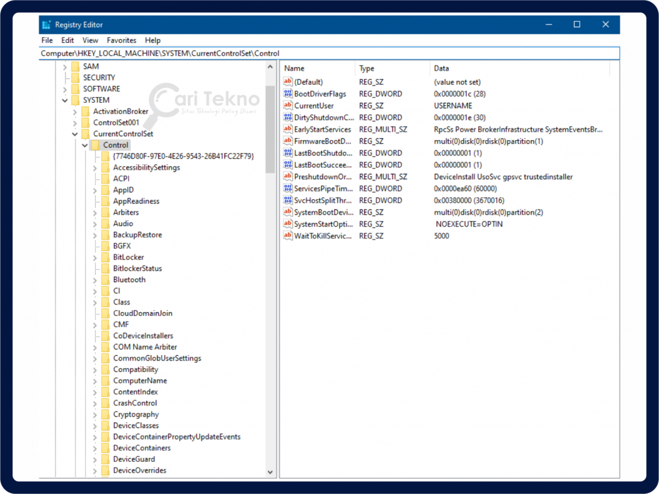Image resolution: width=659 pixels, height=494 pixels.
Task: Click the folder icon next to Cryptography
Action: (x=104, y=414)
